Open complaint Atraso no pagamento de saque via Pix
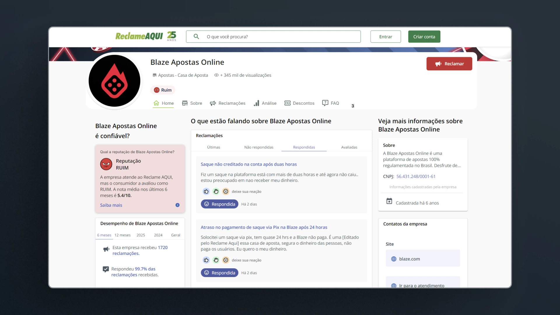The width and height of the screenshot is (560, 315). [x=264, y=227]
